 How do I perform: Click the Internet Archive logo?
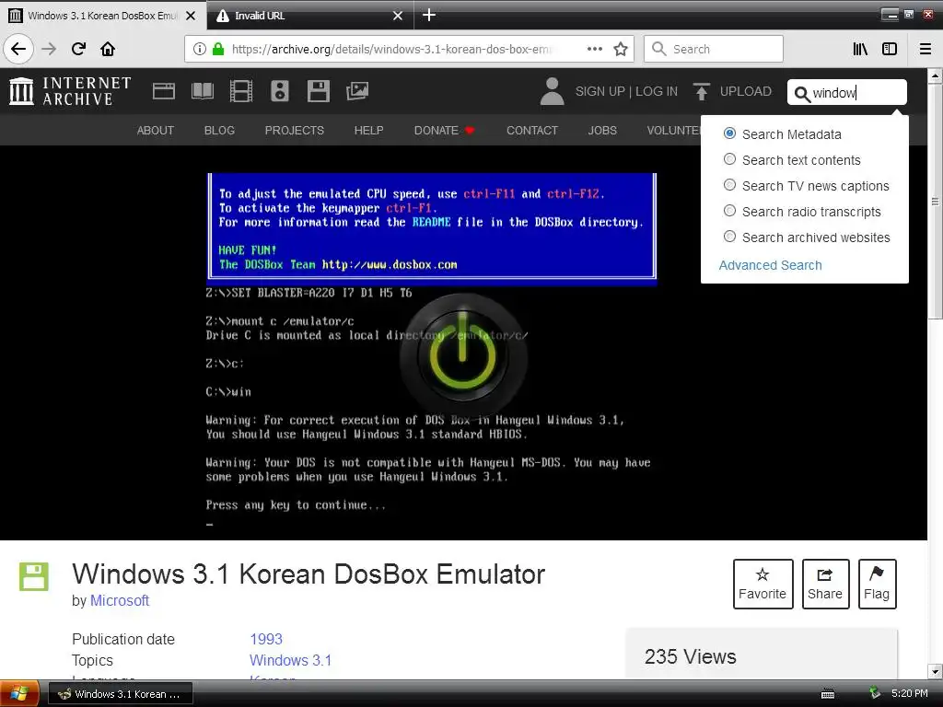coord(70,91)
